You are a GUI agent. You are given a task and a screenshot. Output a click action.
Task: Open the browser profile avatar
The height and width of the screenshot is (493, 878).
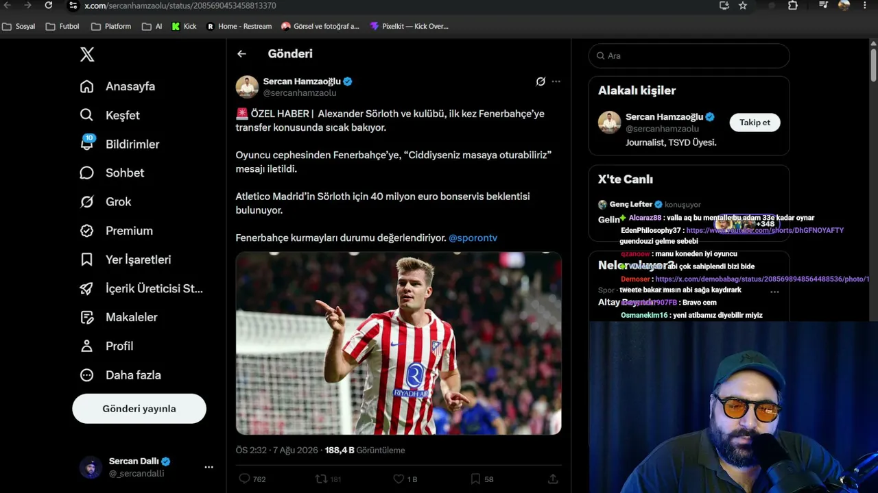click(844, 5)
